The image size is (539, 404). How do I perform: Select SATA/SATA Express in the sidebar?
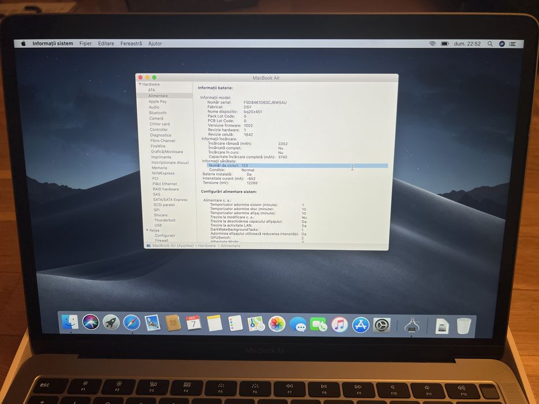[170, 199]
